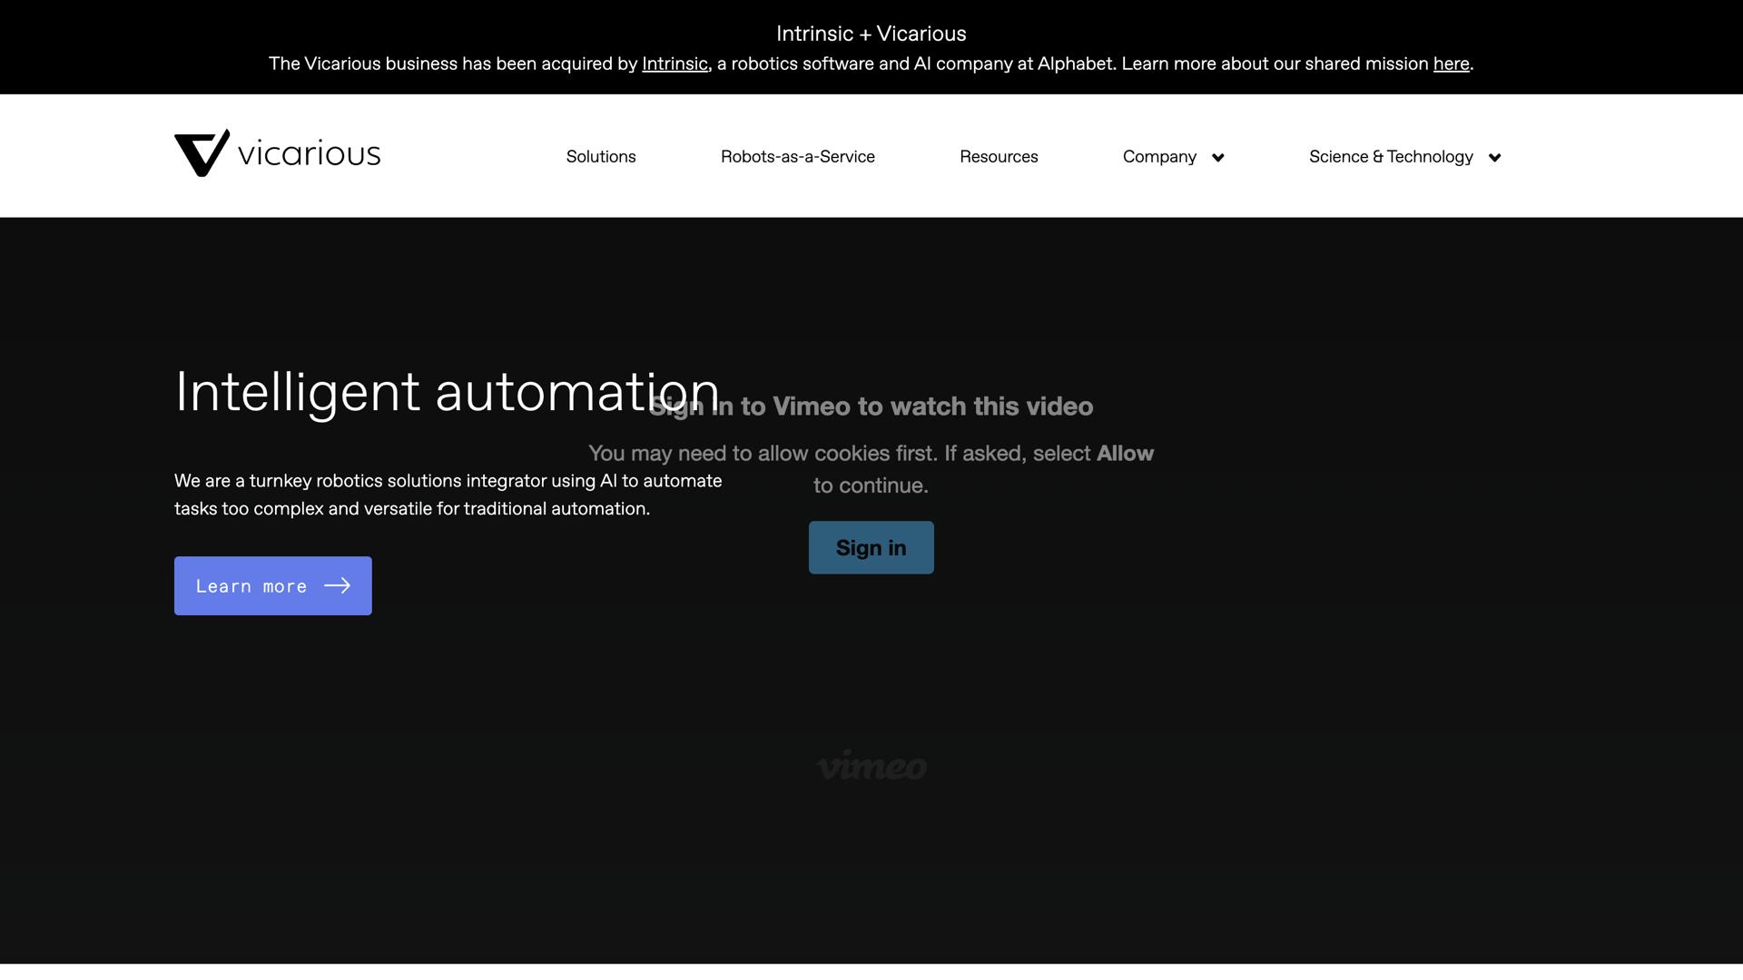Expand the Company dropdown chevron
Screen dimensions: 1743x980
tap(1218, 158)
